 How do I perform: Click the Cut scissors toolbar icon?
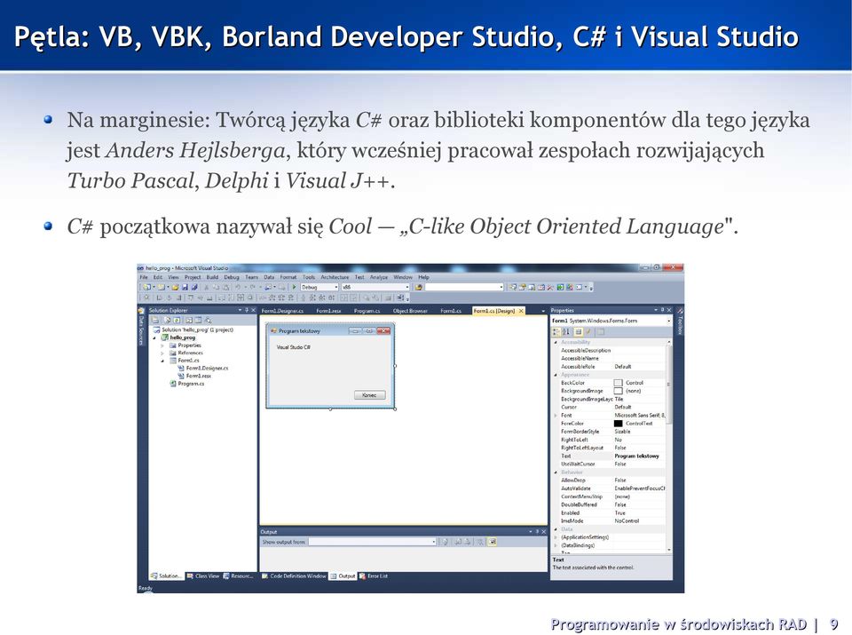[207, 287]
